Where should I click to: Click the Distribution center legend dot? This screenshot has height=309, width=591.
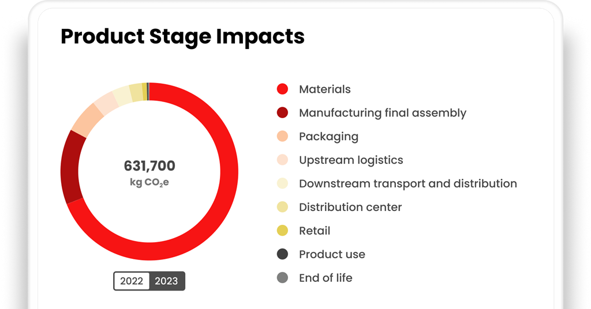282,207
